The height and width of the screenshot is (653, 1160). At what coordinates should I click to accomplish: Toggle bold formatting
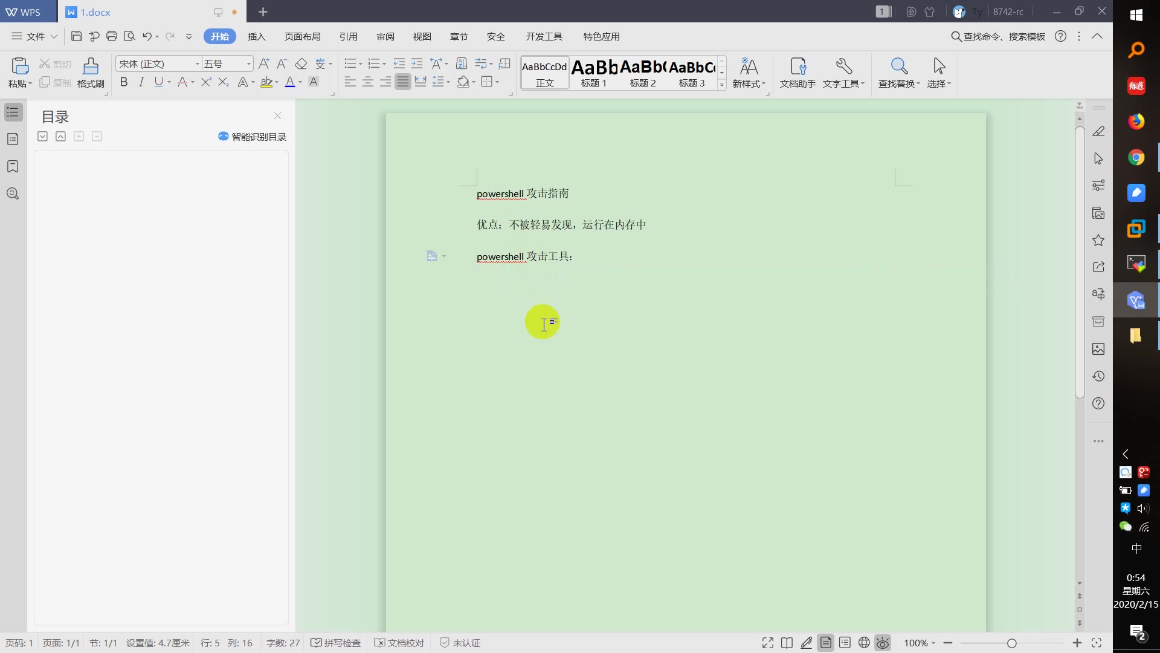click(124, 82)
